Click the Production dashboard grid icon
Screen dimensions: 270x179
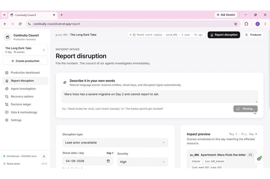(7, 73)
